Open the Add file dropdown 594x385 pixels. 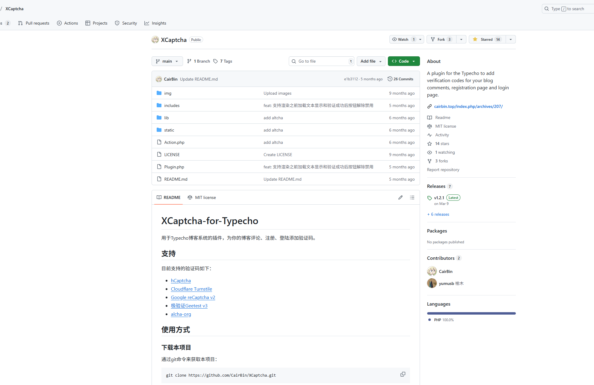(x=371, y=61)
